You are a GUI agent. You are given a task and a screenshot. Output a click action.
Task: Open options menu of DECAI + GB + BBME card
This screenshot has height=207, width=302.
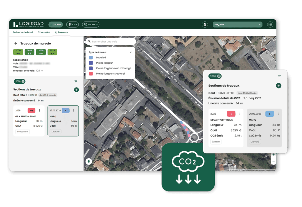pyautogui.click(x=240, y=114)
